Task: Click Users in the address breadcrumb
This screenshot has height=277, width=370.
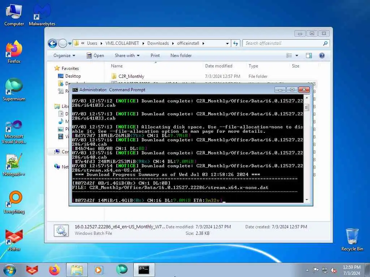Action: click(92, 43)
